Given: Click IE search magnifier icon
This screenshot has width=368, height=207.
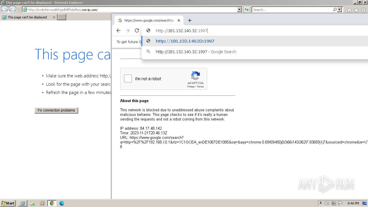Looking at the screenshot, I should point(335,9).
